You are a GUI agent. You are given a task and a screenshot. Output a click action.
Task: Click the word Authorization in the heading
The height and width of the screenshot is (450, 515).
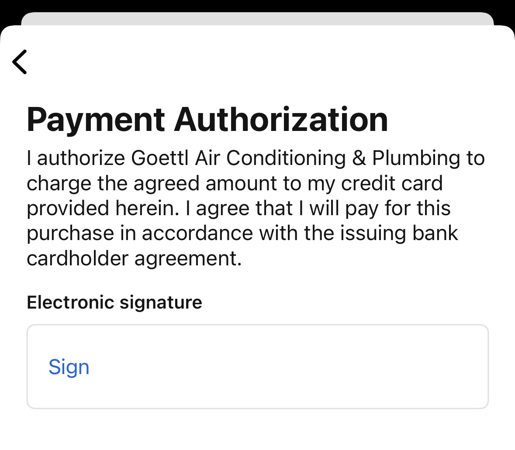pyautogui.click(x=281, y=119)
